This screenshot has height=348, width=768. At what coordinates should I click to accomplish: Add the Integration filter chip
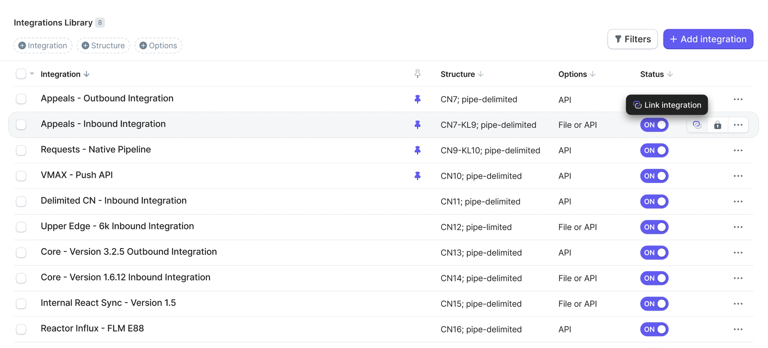(x=43, y=45)
